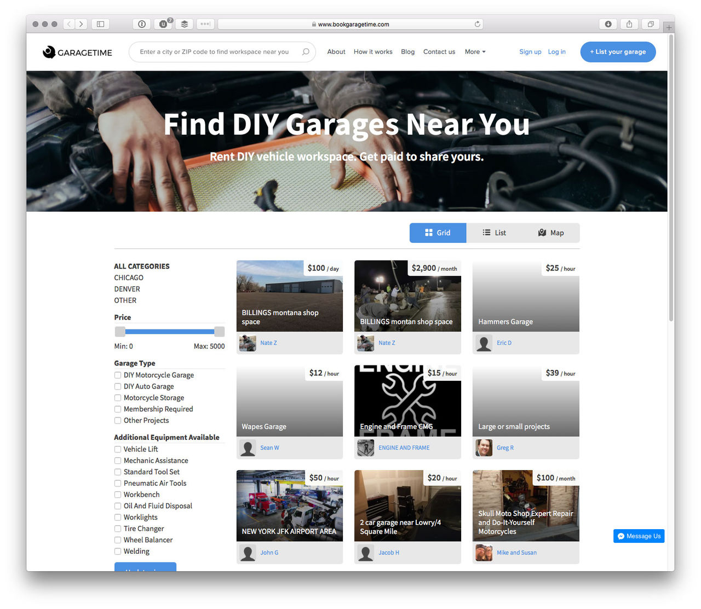Viewport: 701px width, 609px height.
Task: Check the Vehicle Lift equipment option
Action: click(118, 449)
